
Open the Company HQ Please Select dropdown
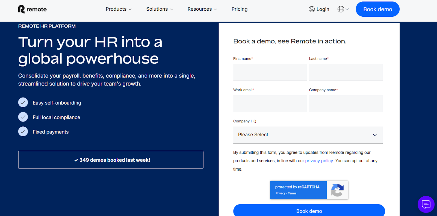[308, 135]
